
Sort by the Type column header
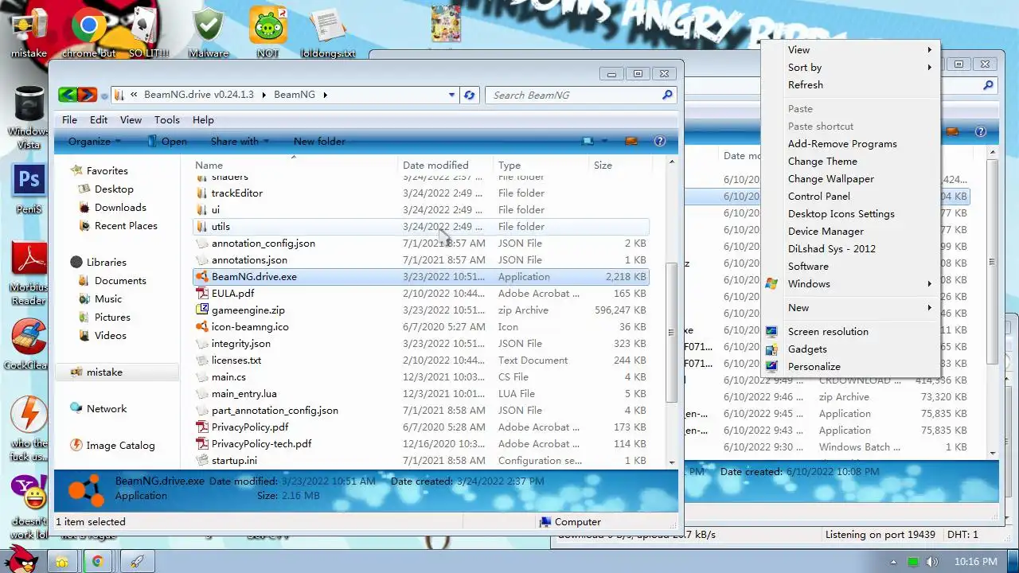point(541,165)
